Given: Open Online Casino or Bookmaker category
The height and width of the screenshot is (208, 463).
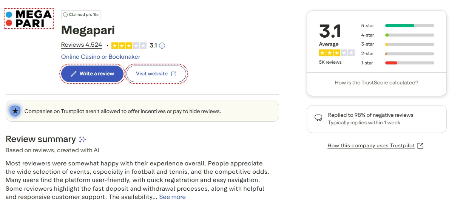Looking at the screenshot, I should (100, 57).
